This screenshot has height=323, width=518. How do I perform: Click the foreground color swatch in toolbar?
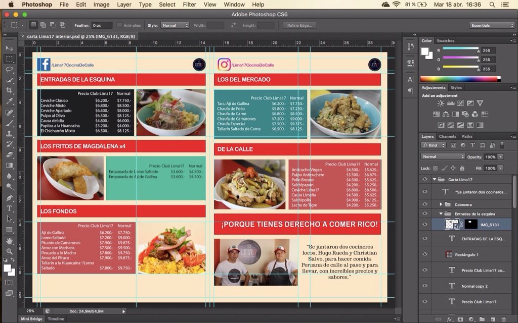tap(7, 268)
